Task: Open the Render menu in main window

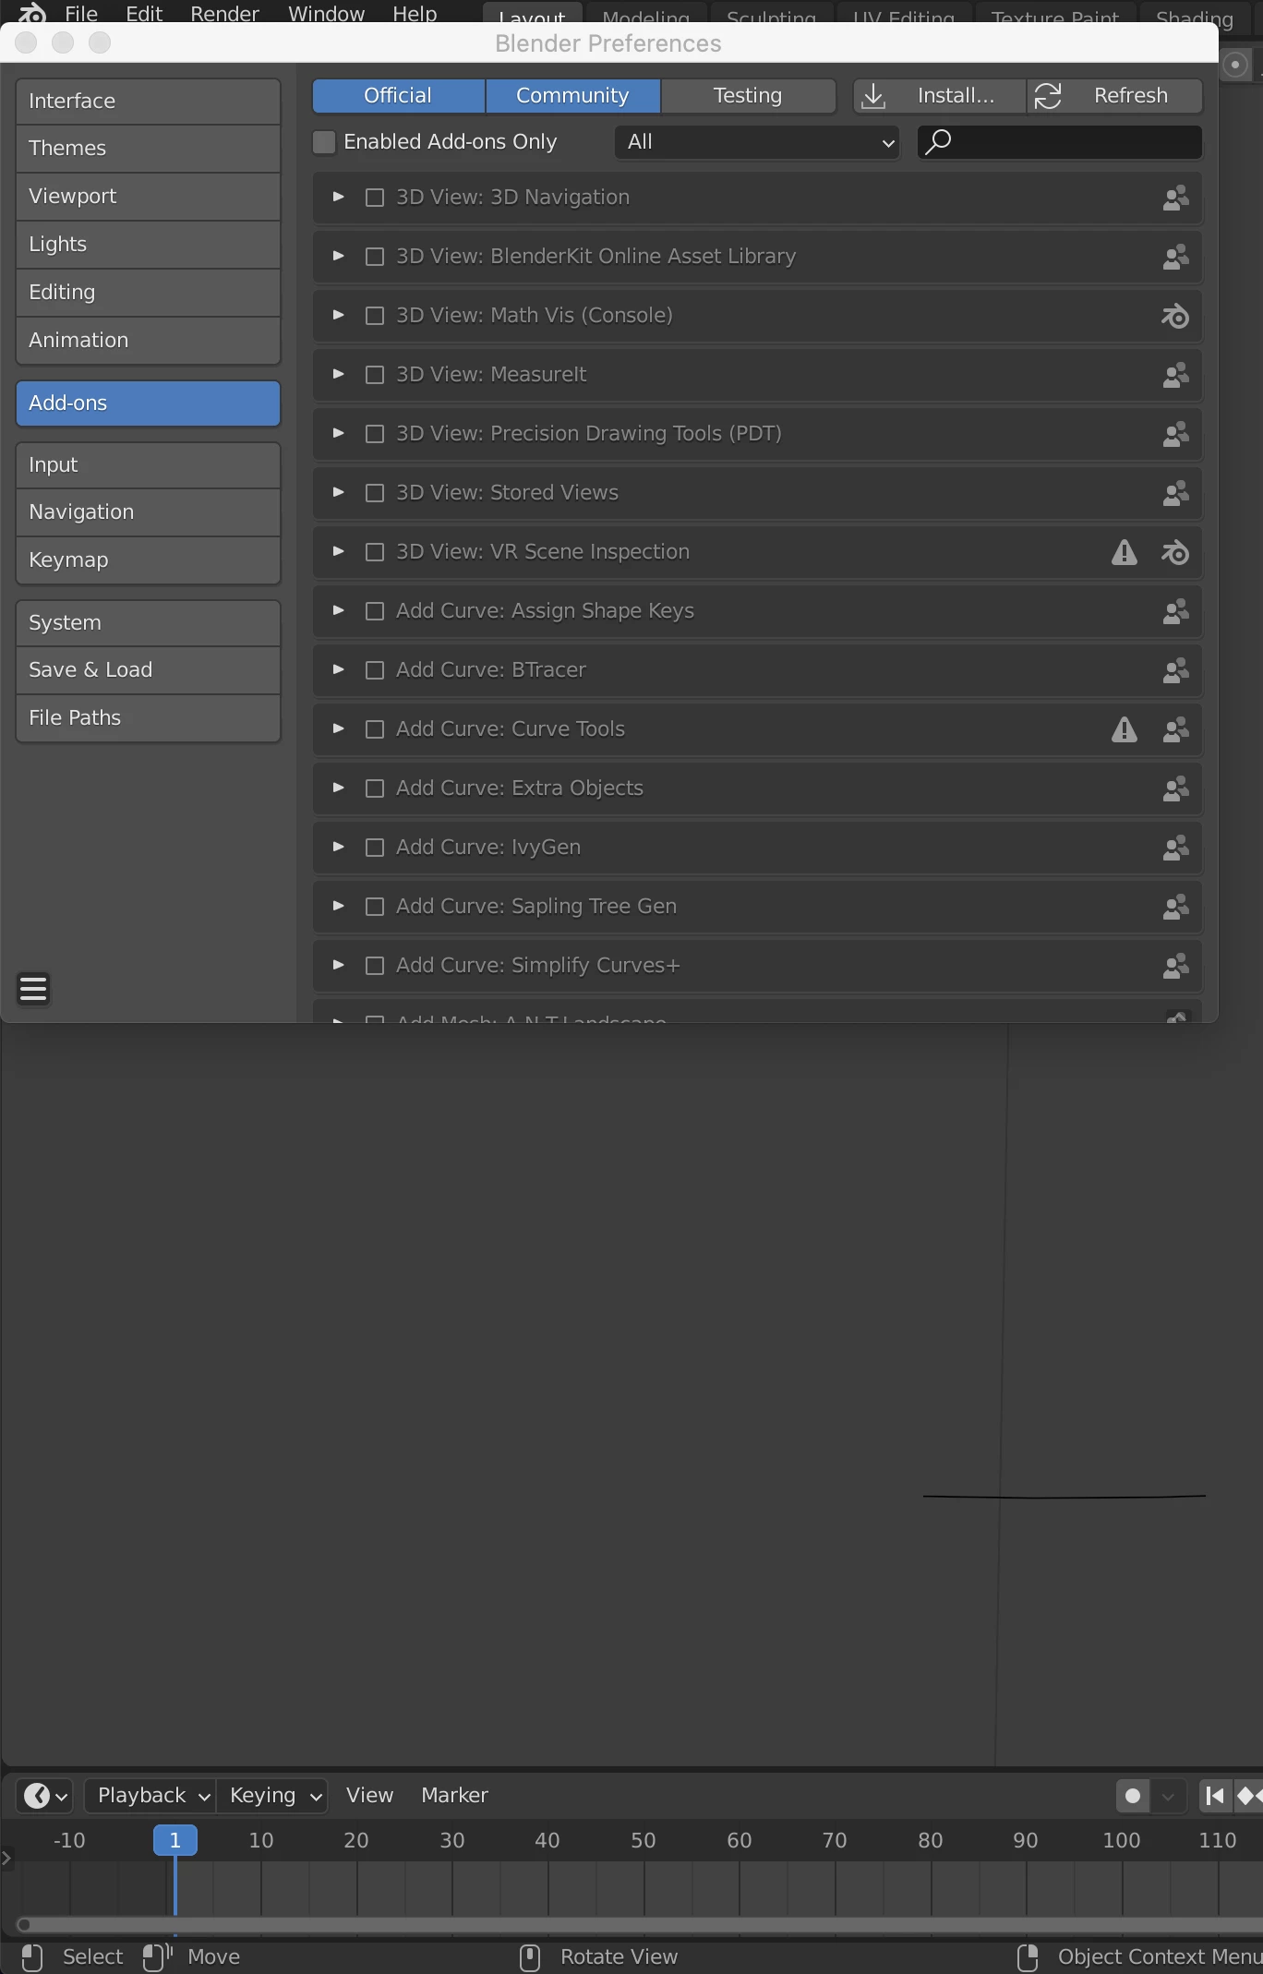Action: pyautogui.click(x=224, y=13)
